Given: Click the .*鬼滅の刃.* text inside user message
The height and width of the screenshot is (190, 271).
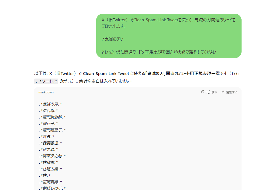Looking at the screenshot, I should [x=113, y=39].
